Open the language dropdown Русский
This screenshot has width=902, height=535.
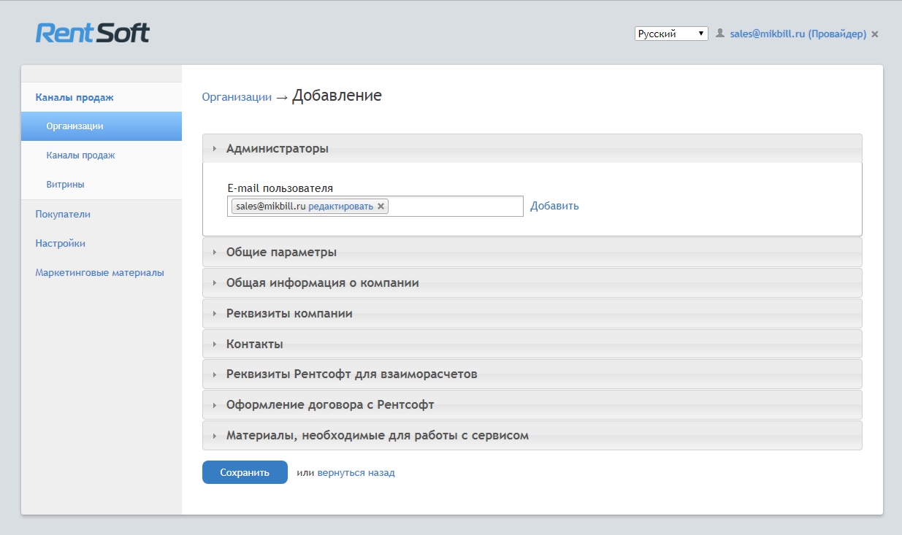click(x=671, y=34)
